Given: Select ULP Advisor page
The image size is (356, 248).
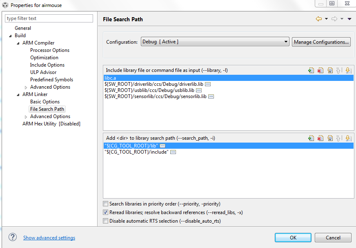Looking at the screenshot, I should pos(43,72).
